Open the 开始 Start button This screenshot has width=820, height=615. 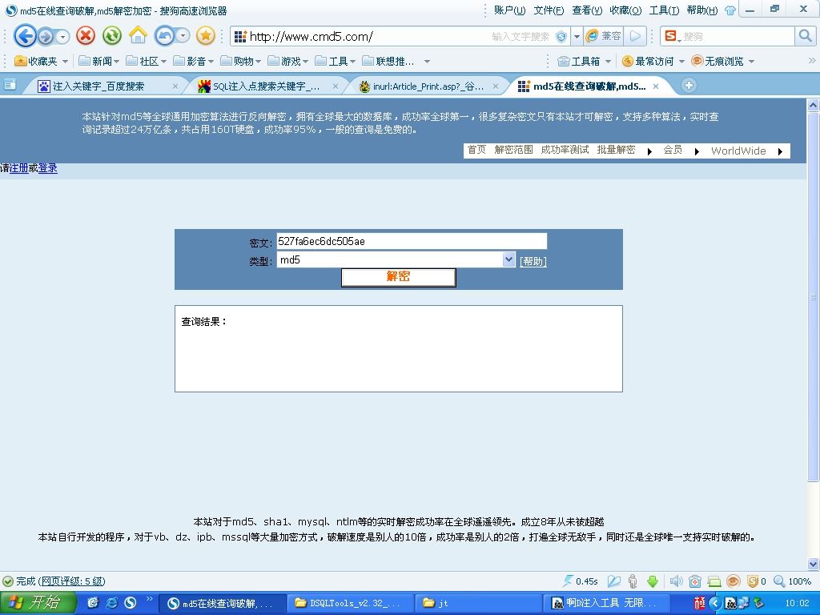[x=38, y=602]
